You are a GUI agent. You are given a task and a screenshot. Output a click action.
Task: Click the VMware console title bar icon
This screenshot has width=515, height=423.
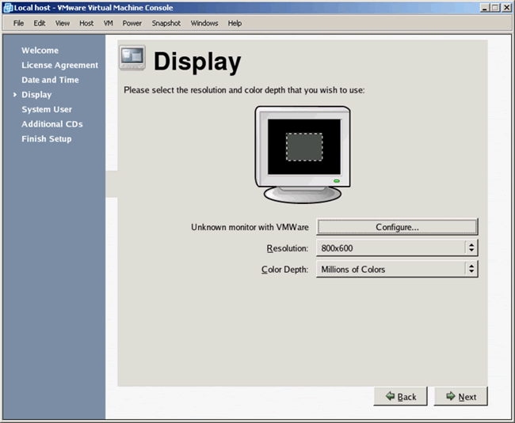tap(7, 7)
